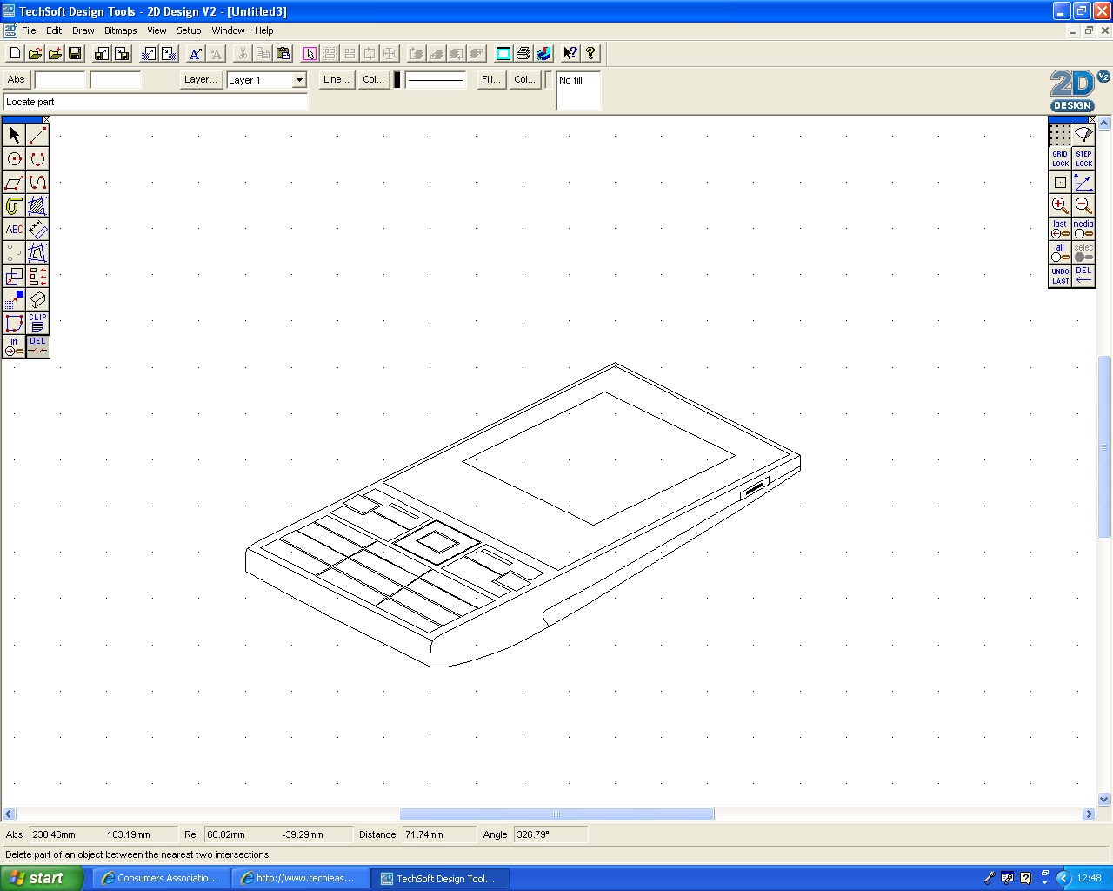This screenshot has width=1113, height=891.
Task: Open the Line style chooser
Action: [336, 79]
